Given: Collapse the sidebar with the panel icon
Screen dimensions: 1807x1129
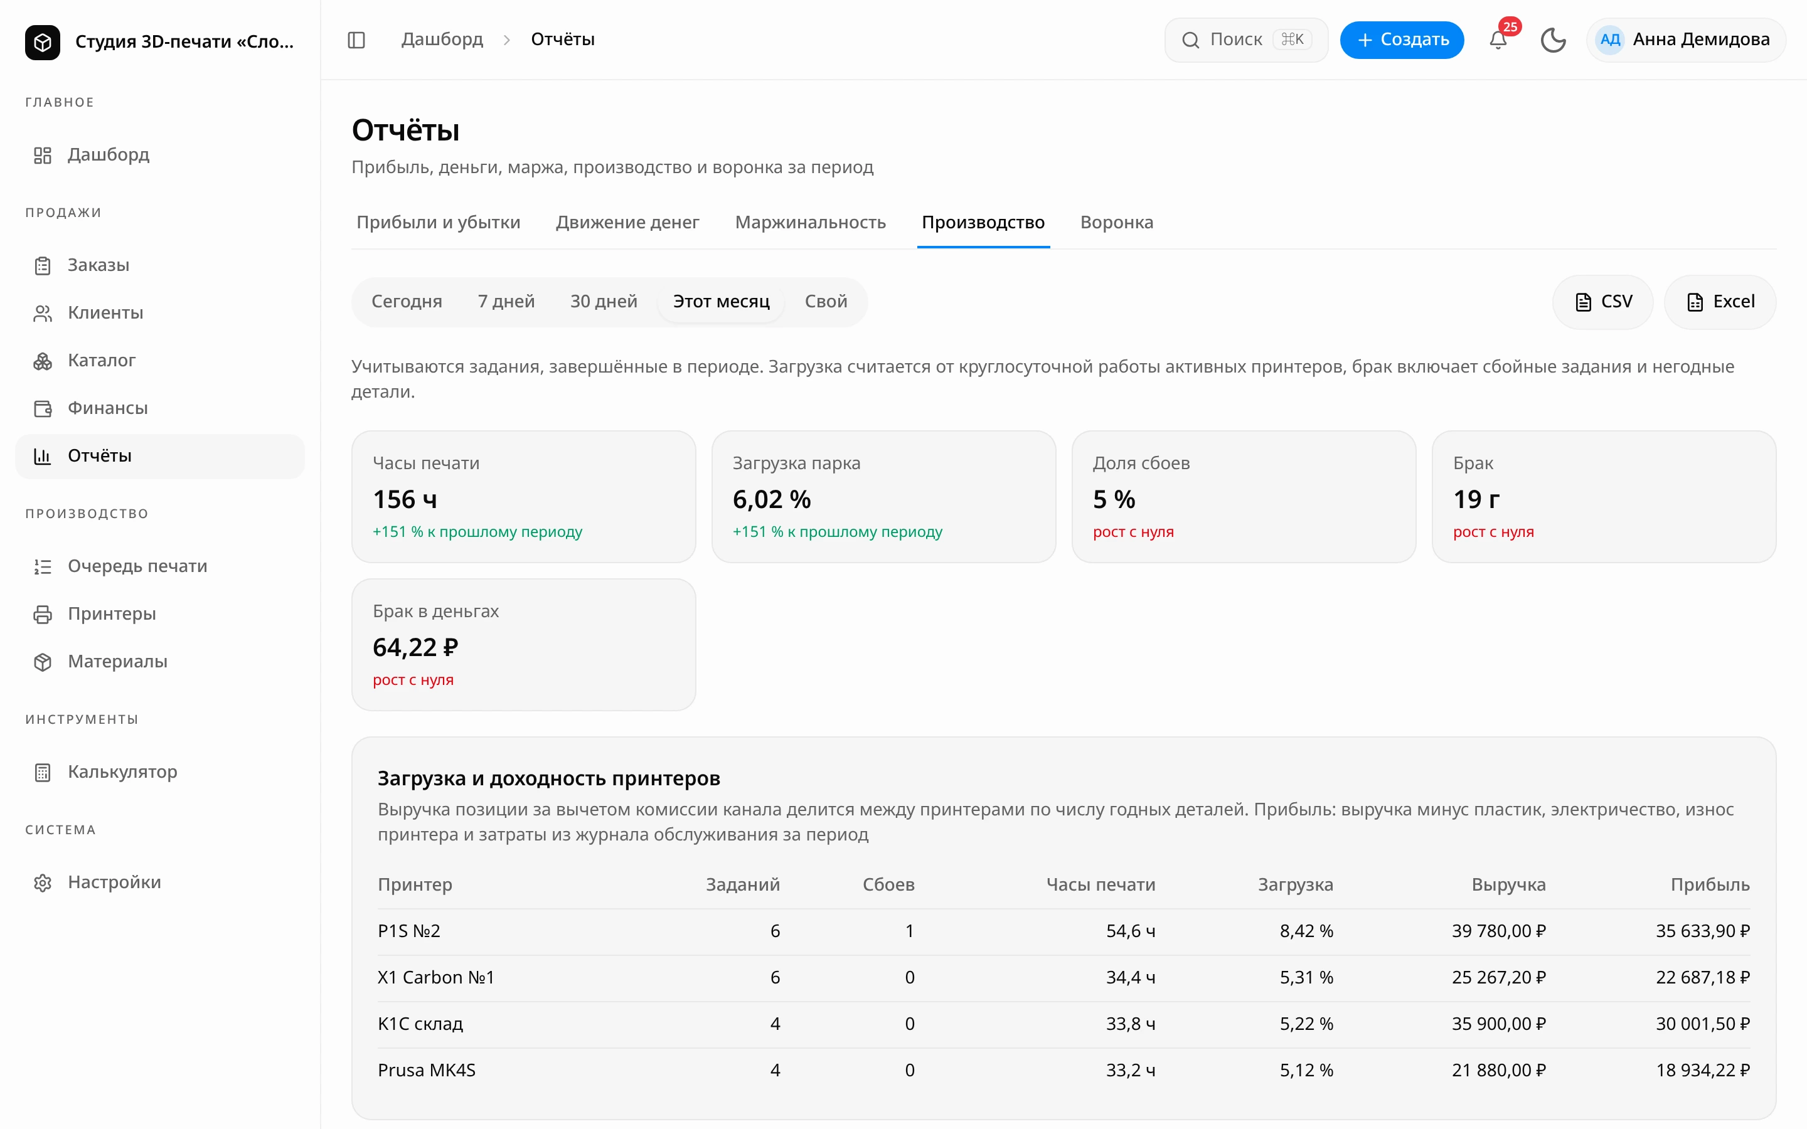Looking at the screenshot, I should point(356,40).
